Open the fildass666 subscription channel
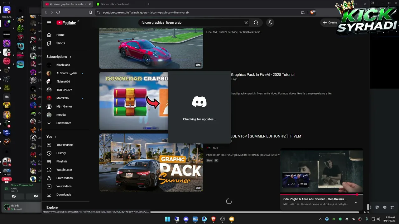399x224 pixels. [63, 82]
